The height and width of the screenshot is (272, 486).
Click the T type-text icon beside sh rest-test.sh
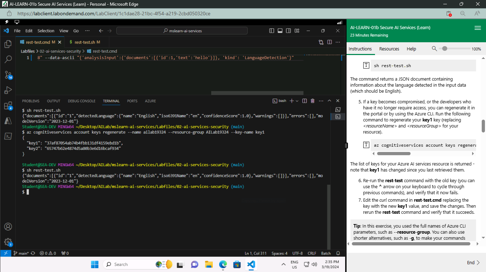366,65
